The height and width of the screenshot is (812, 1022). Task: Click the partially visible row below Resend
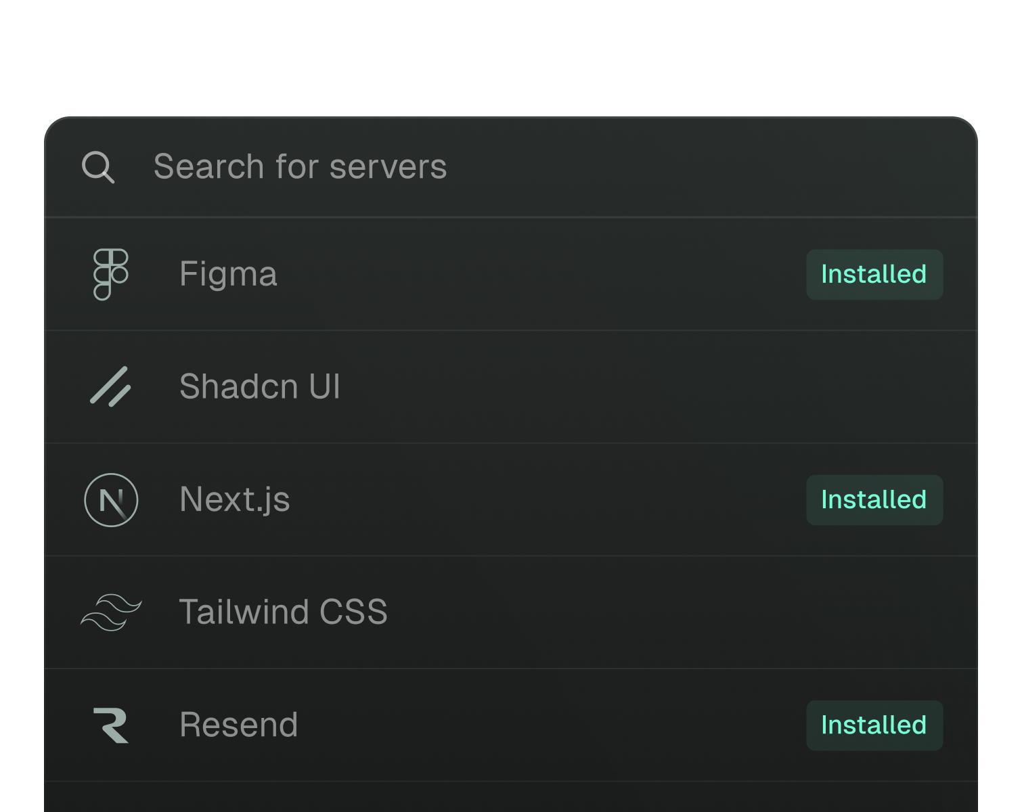coord(511,798)
